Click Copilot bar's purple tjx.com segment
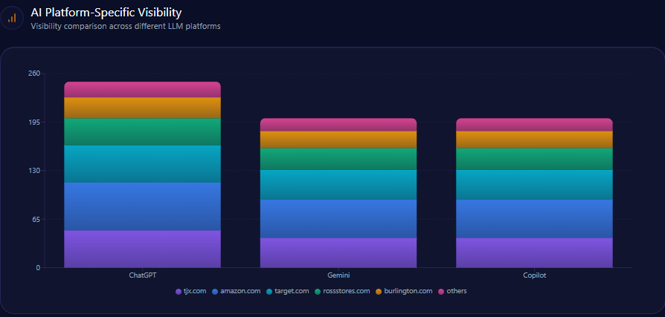 click(x=533, y=252)
